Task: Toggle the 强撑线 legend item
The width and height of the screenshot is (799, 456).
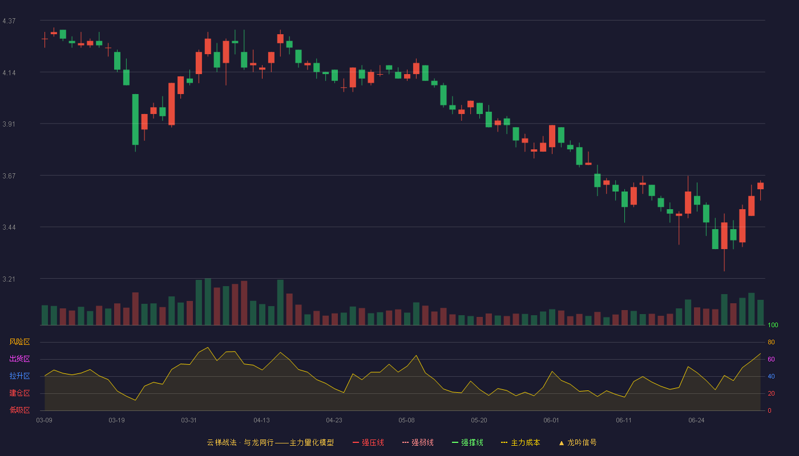Action: [467, 442]
